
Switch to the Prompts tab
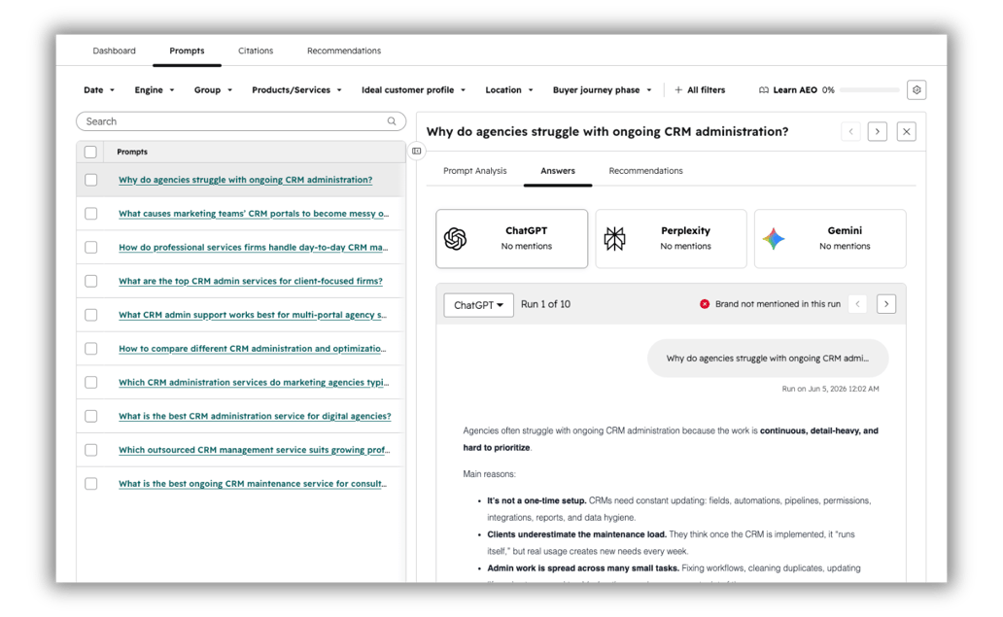[x=187, y=51]
